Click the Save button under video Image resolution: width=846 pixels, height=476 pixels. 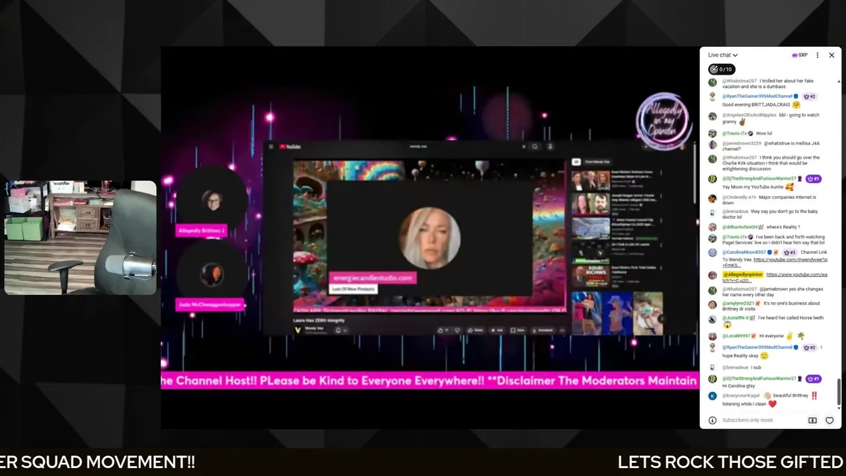pos(518,330)
